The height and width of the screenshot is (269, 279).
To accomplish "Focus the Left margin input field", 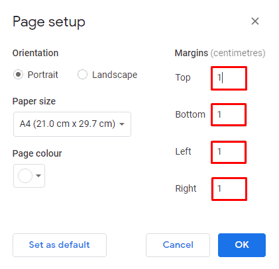I will 229,152.
